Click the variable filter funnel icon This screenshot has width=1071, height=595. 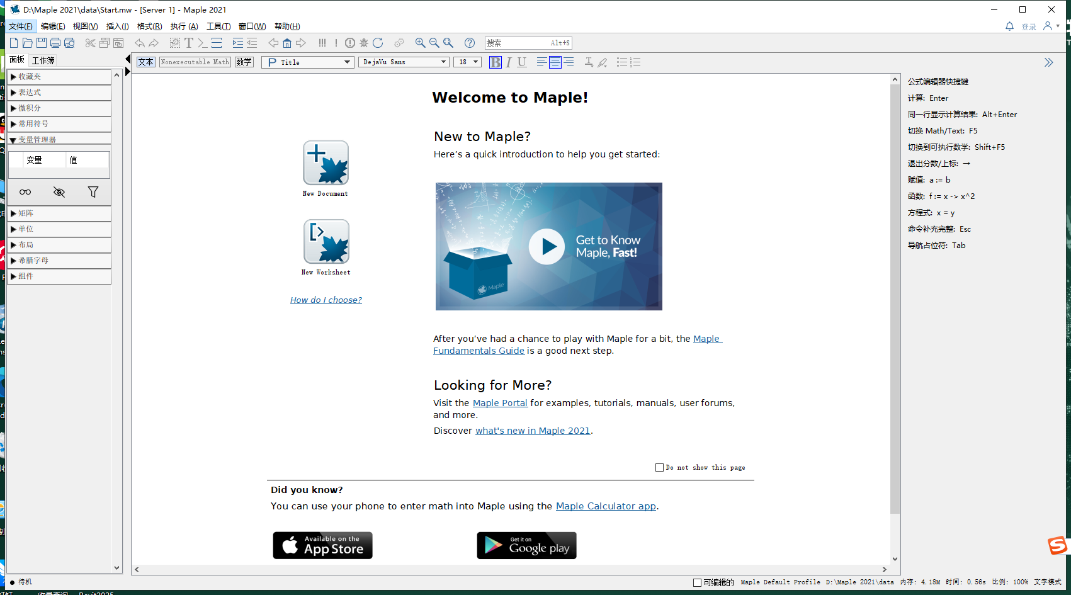coord(93,192)
